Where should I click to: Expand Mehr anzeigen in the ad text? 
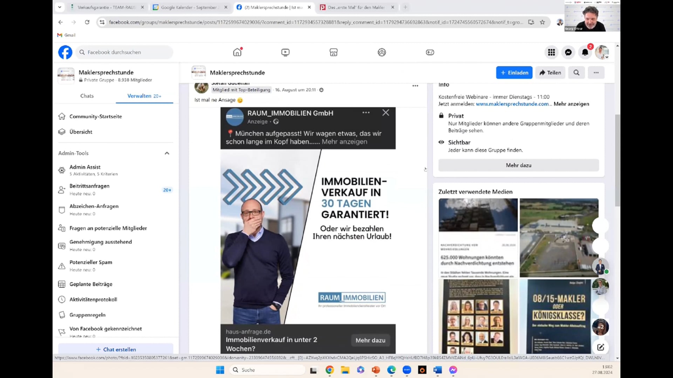(x=345, y=142)
